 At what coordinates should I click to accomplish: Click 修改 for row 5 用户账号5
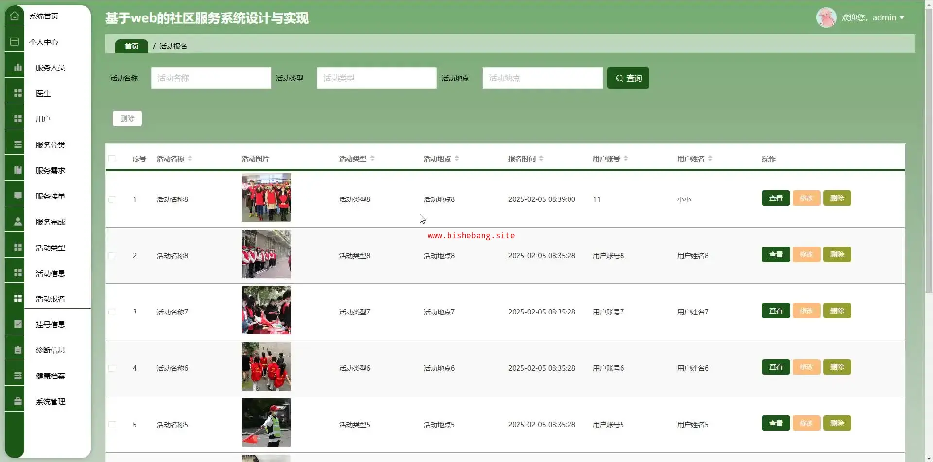pos(807,423)
